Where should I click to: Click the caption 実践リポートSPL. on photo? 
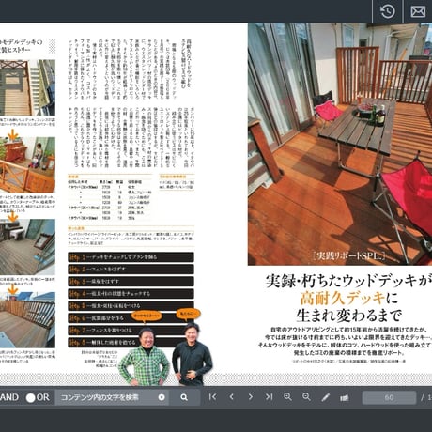coord(348,255)
